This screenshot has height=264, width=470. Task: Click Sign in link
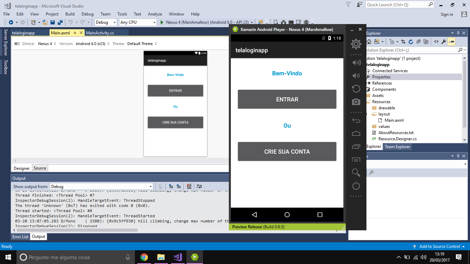pos(447,14)
